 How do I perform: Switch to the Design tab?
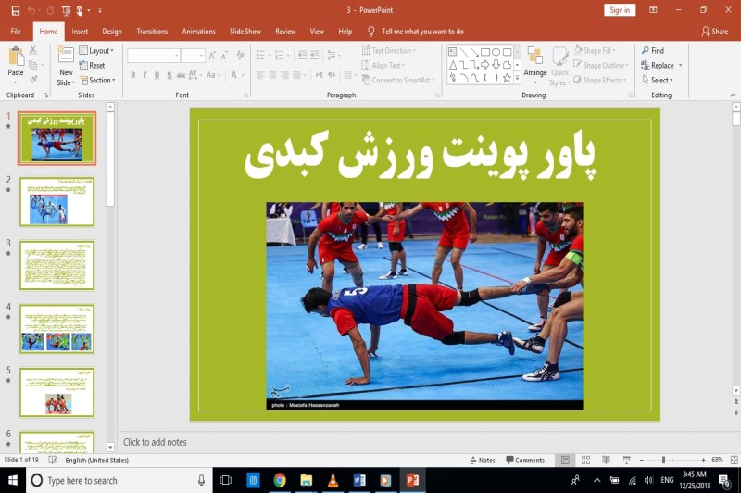coord(112,32)
